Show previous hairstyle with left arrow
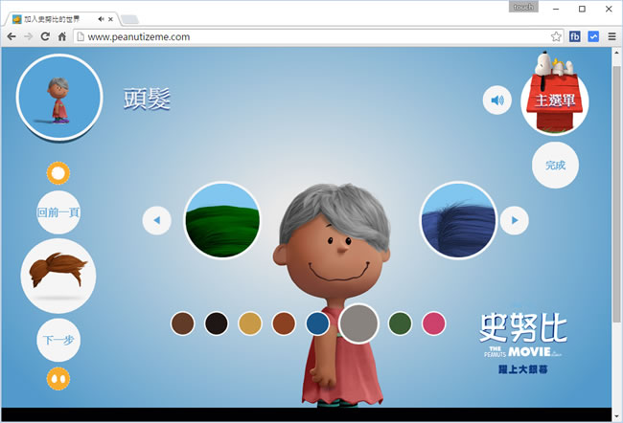This screenshot has height=423, width=623. coord(157,220)
